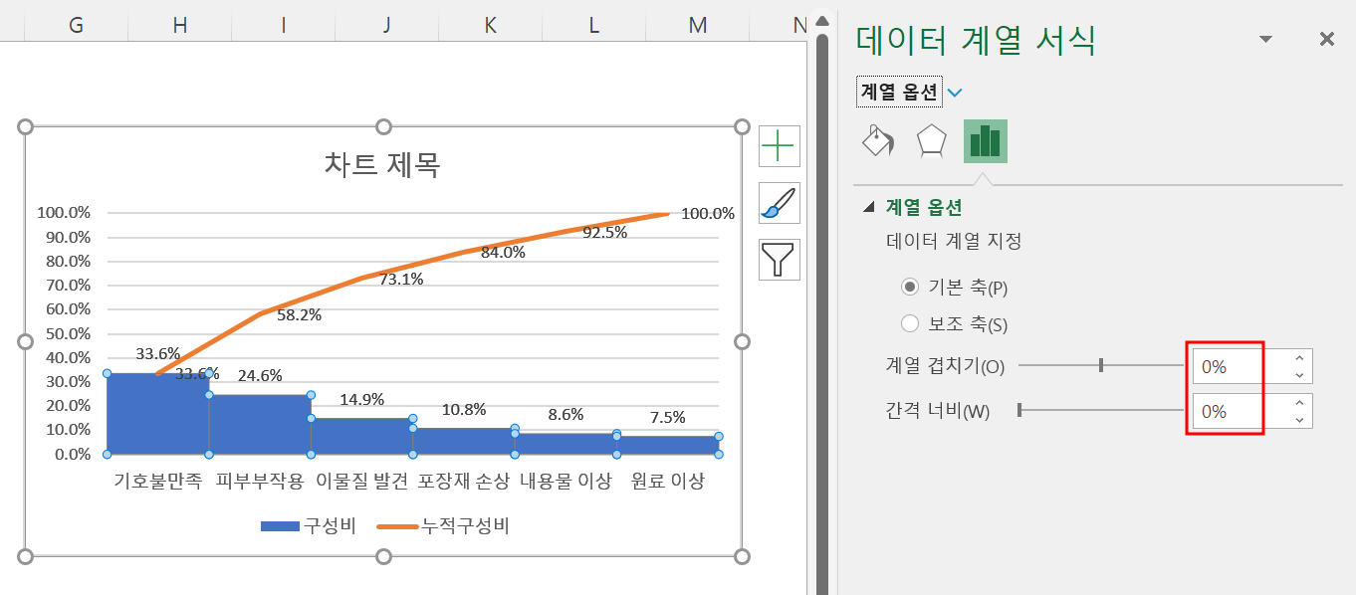Increase 계열 겹치기 with the up stepper
This screenshot has width=1356, height=595.
(x=1297, y=358)
